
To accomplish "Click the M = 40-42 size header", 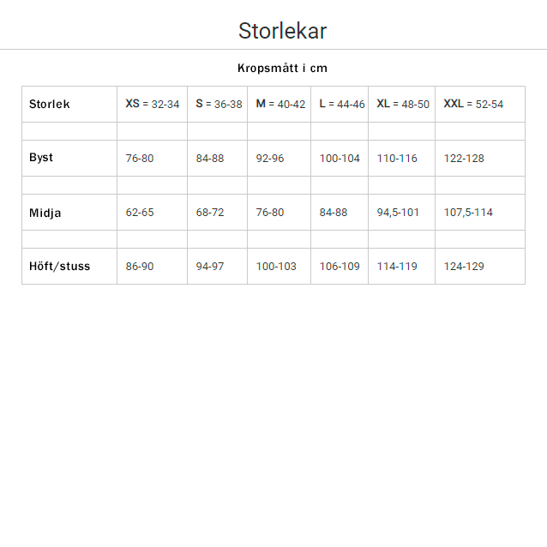I will point(280,105).
